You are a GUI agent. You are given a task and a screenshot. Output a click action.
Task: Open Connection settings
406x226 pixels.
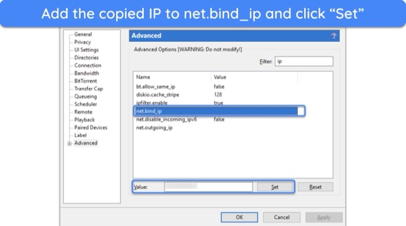pos(87,65)
